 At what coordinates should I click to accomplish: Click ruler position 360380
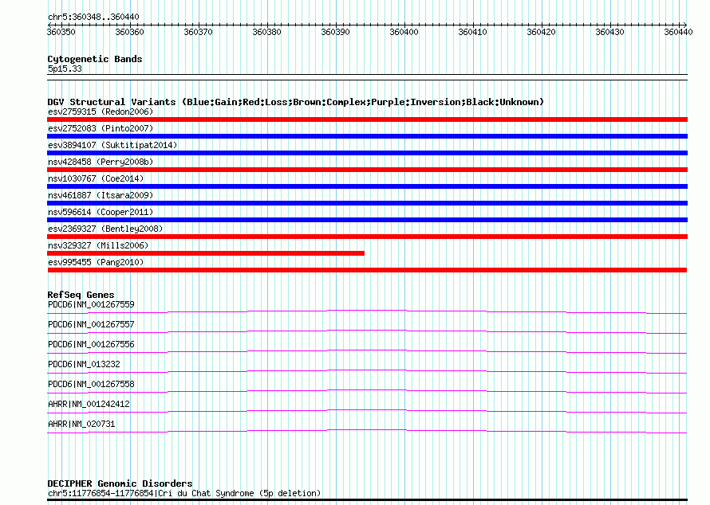[x=266, y=32]
